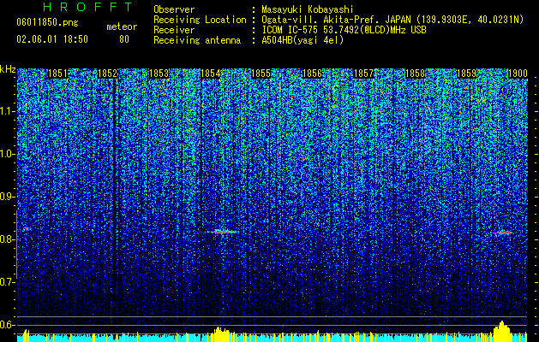Click receiver value ICOM IC-575 53.7492 MHz USB

click(344, 30)
